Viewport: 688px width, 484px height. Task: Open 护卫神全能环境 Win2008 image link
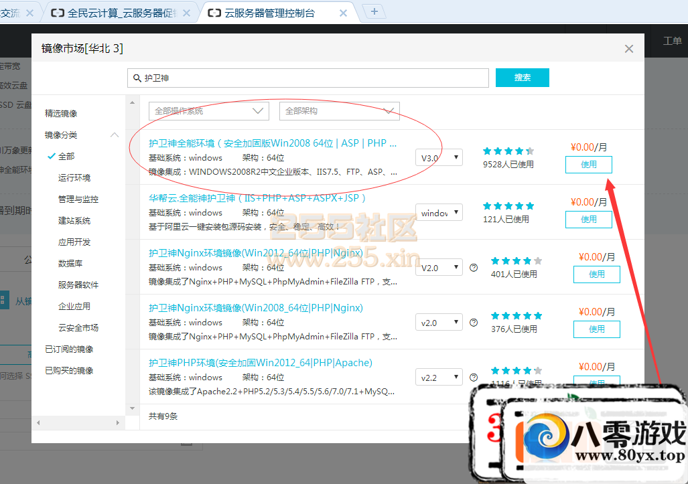pos(273,143)
